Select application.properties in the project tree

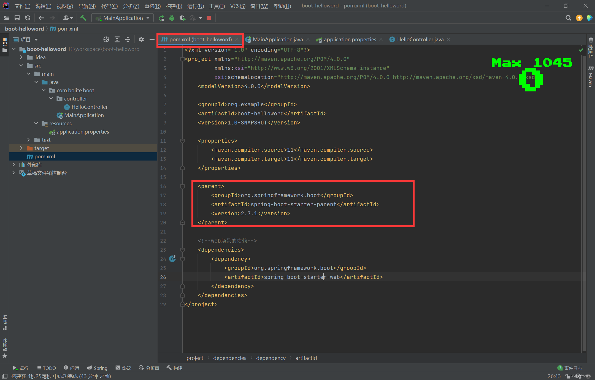coord(83,132)
